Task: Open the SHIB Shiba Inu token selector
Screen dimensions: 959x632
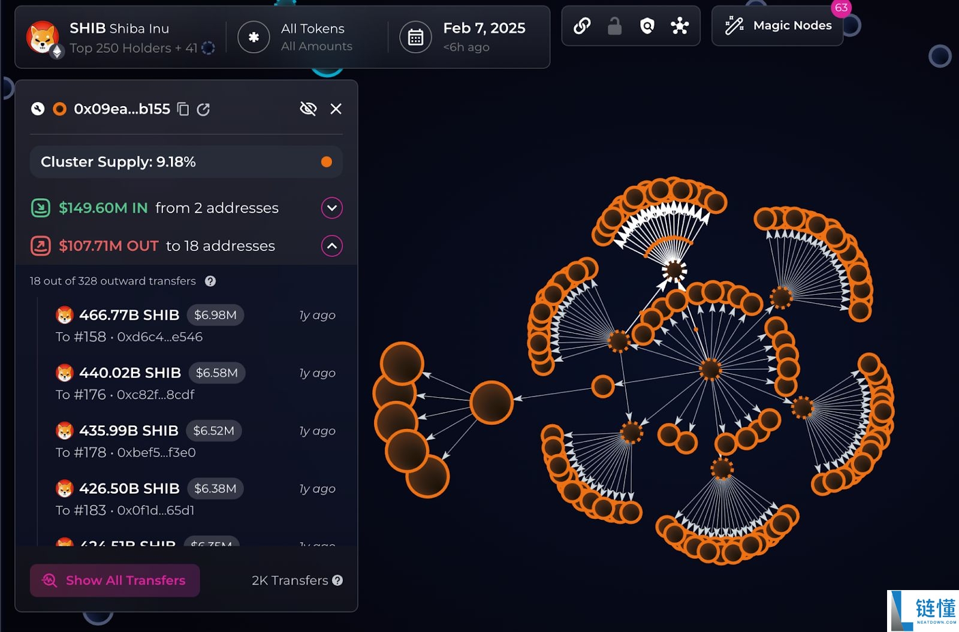Action: (x=120, y=37)
